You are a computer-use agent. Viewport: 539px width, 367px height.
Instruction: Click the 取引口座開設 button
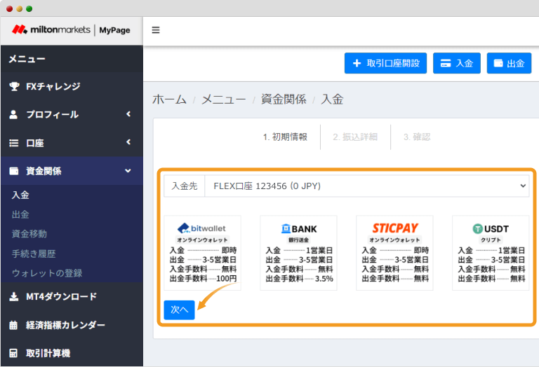(385, 63)
